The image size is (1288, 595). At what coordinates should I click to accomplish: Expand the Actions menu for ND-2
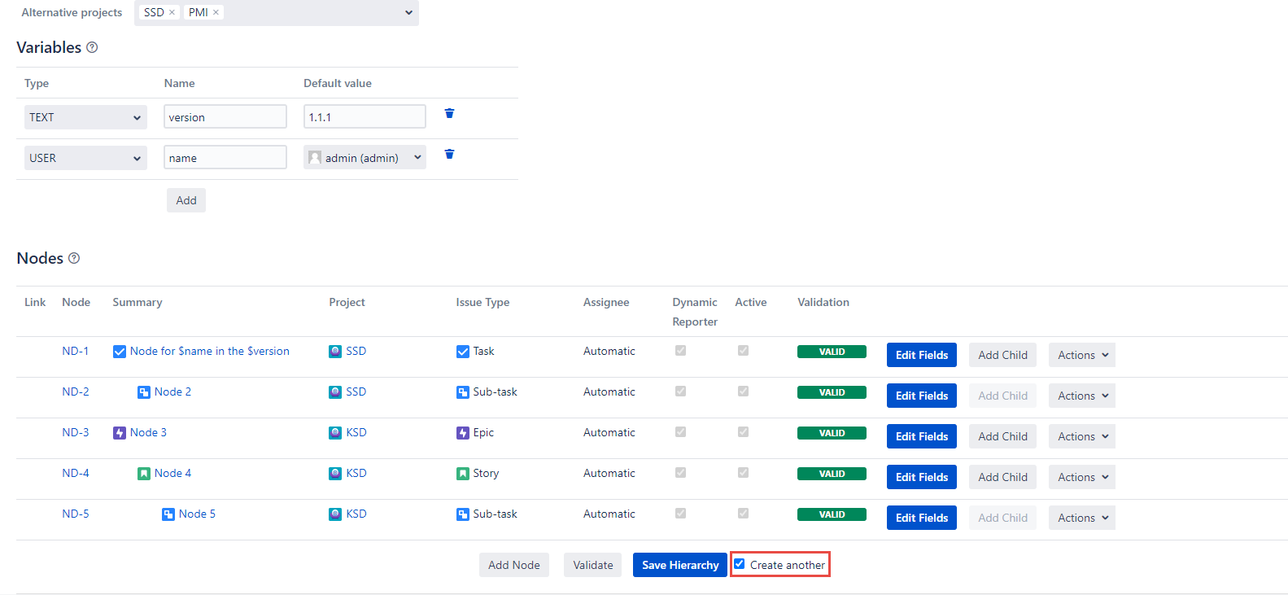point(1081,396)
